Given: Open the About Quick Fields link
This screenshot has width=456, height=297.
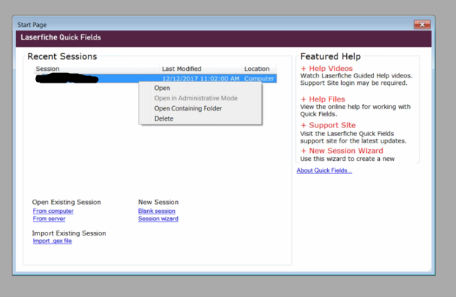Looking at the screenshot, I should 324,170.
